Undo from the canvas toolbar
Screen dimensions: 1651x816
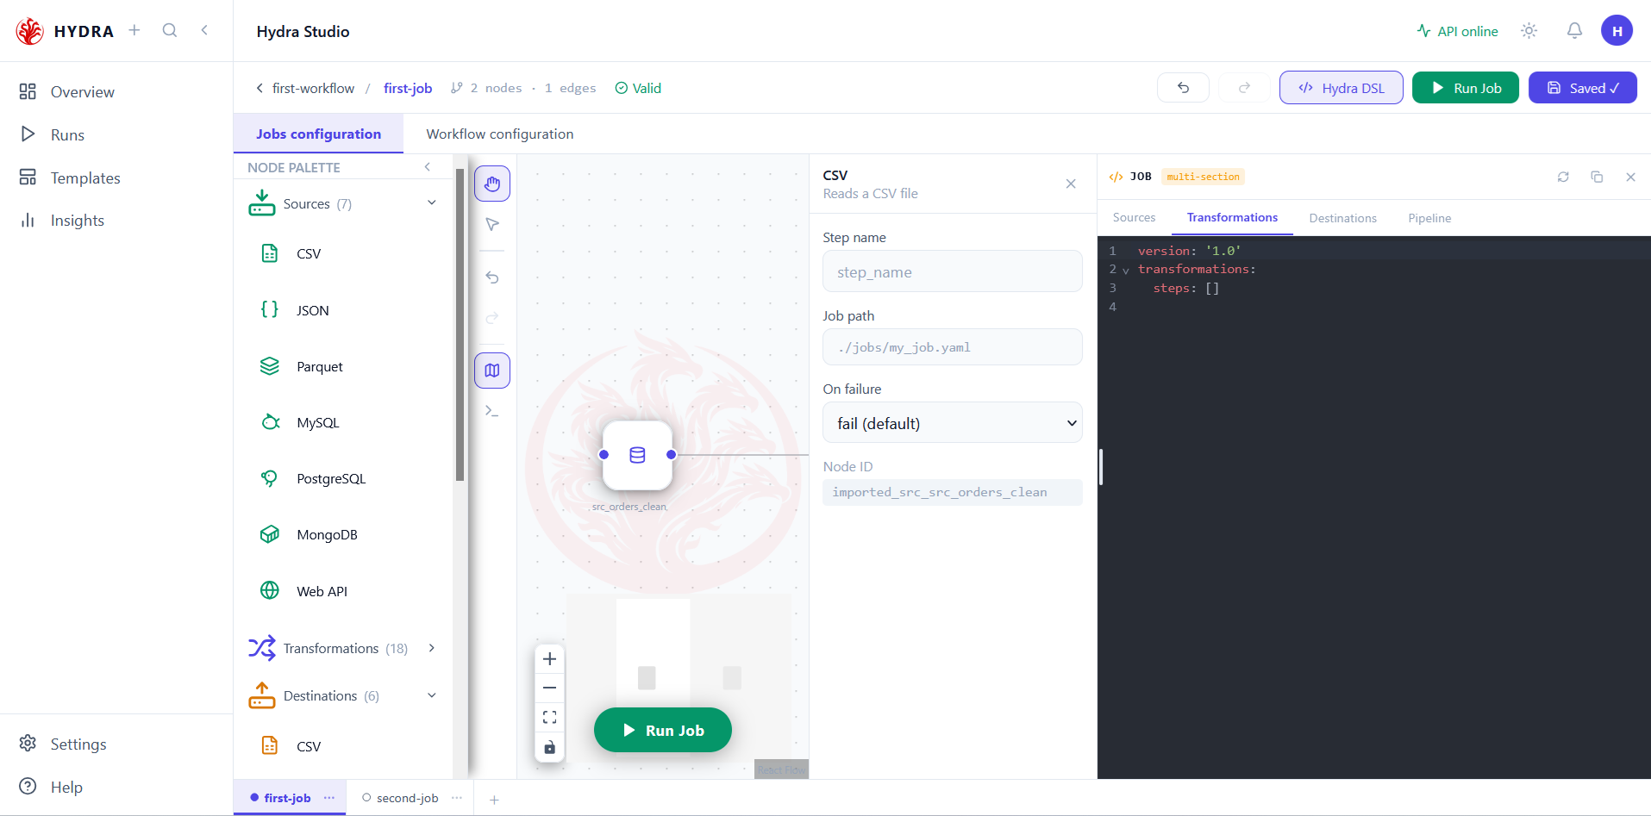tap(492, 277)
